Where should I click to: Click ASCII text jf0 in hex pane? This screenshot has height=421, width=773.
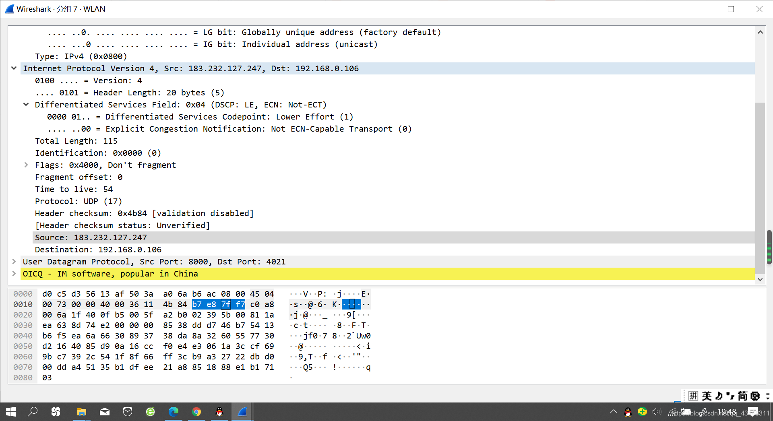click(310, 336)
